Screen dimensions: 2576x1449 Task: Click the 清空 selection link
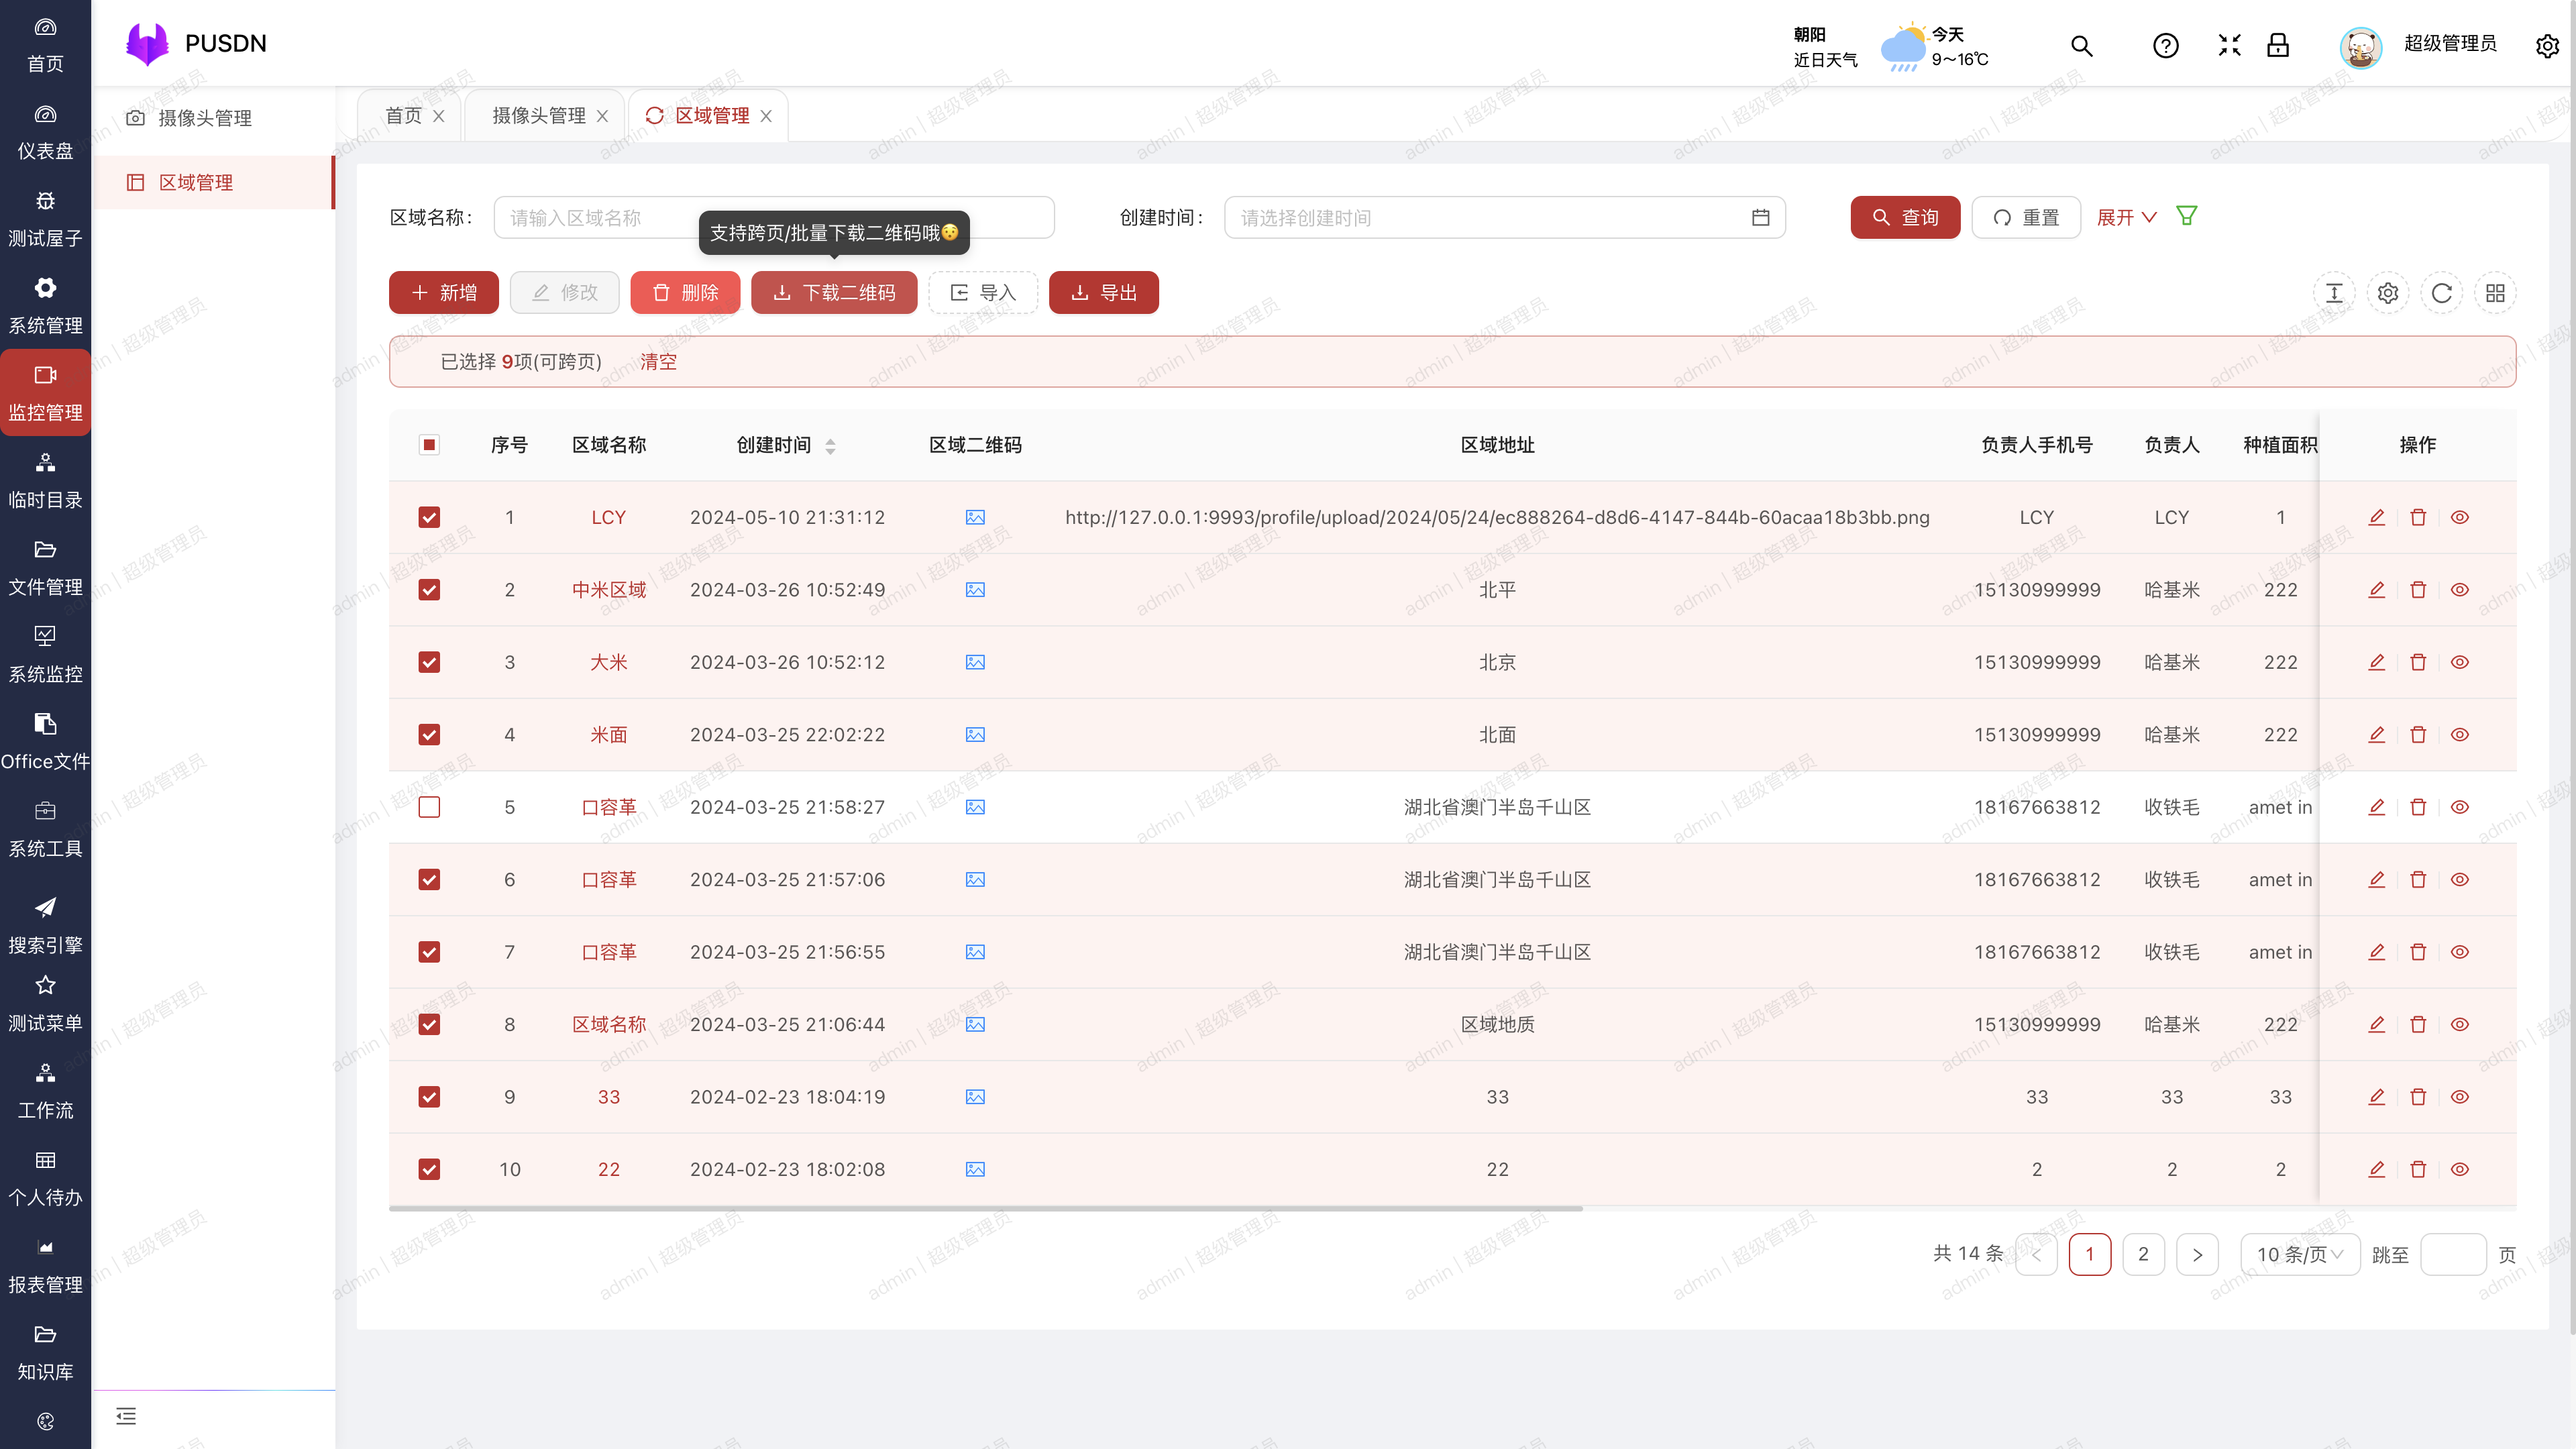click(x=658, y=362)
